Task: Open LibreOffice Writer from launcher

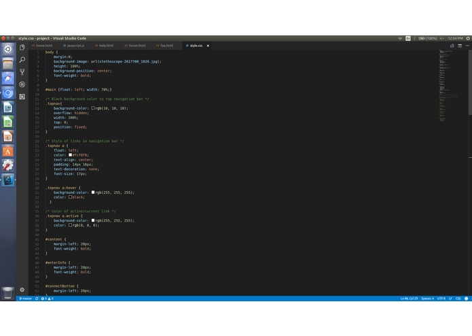Action: tap(8, 107)
